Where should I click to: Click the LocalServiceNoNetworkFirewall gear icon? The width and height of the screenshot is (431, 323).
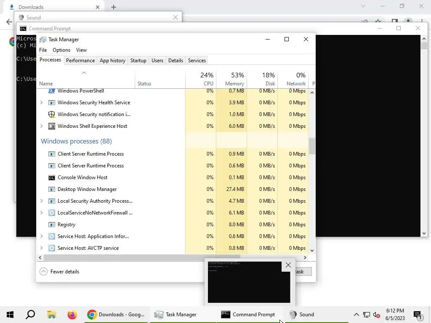51,213
